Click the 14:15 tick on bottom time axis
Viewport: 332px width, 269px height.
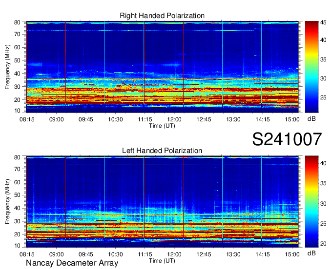click(x=263, y=254)
